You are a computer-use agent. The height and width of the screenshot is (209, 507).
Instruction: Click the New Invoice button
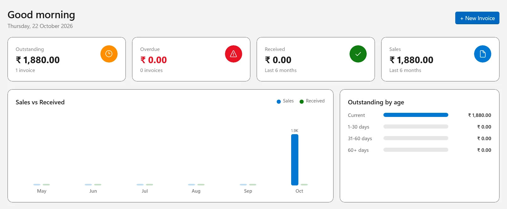coord(477,18)
